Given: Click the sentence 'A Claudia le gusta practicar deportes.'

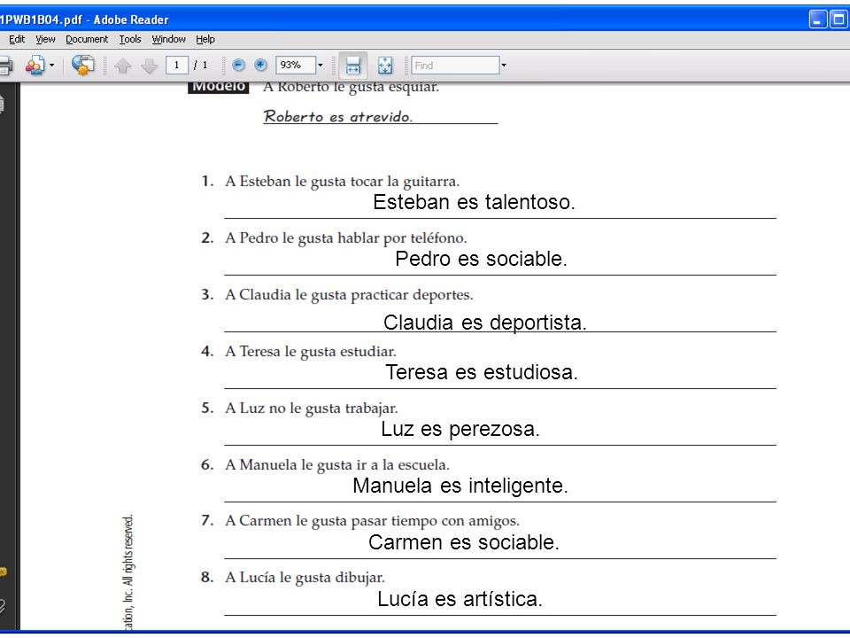Looking at the screenshot, I should pos(349,294).
